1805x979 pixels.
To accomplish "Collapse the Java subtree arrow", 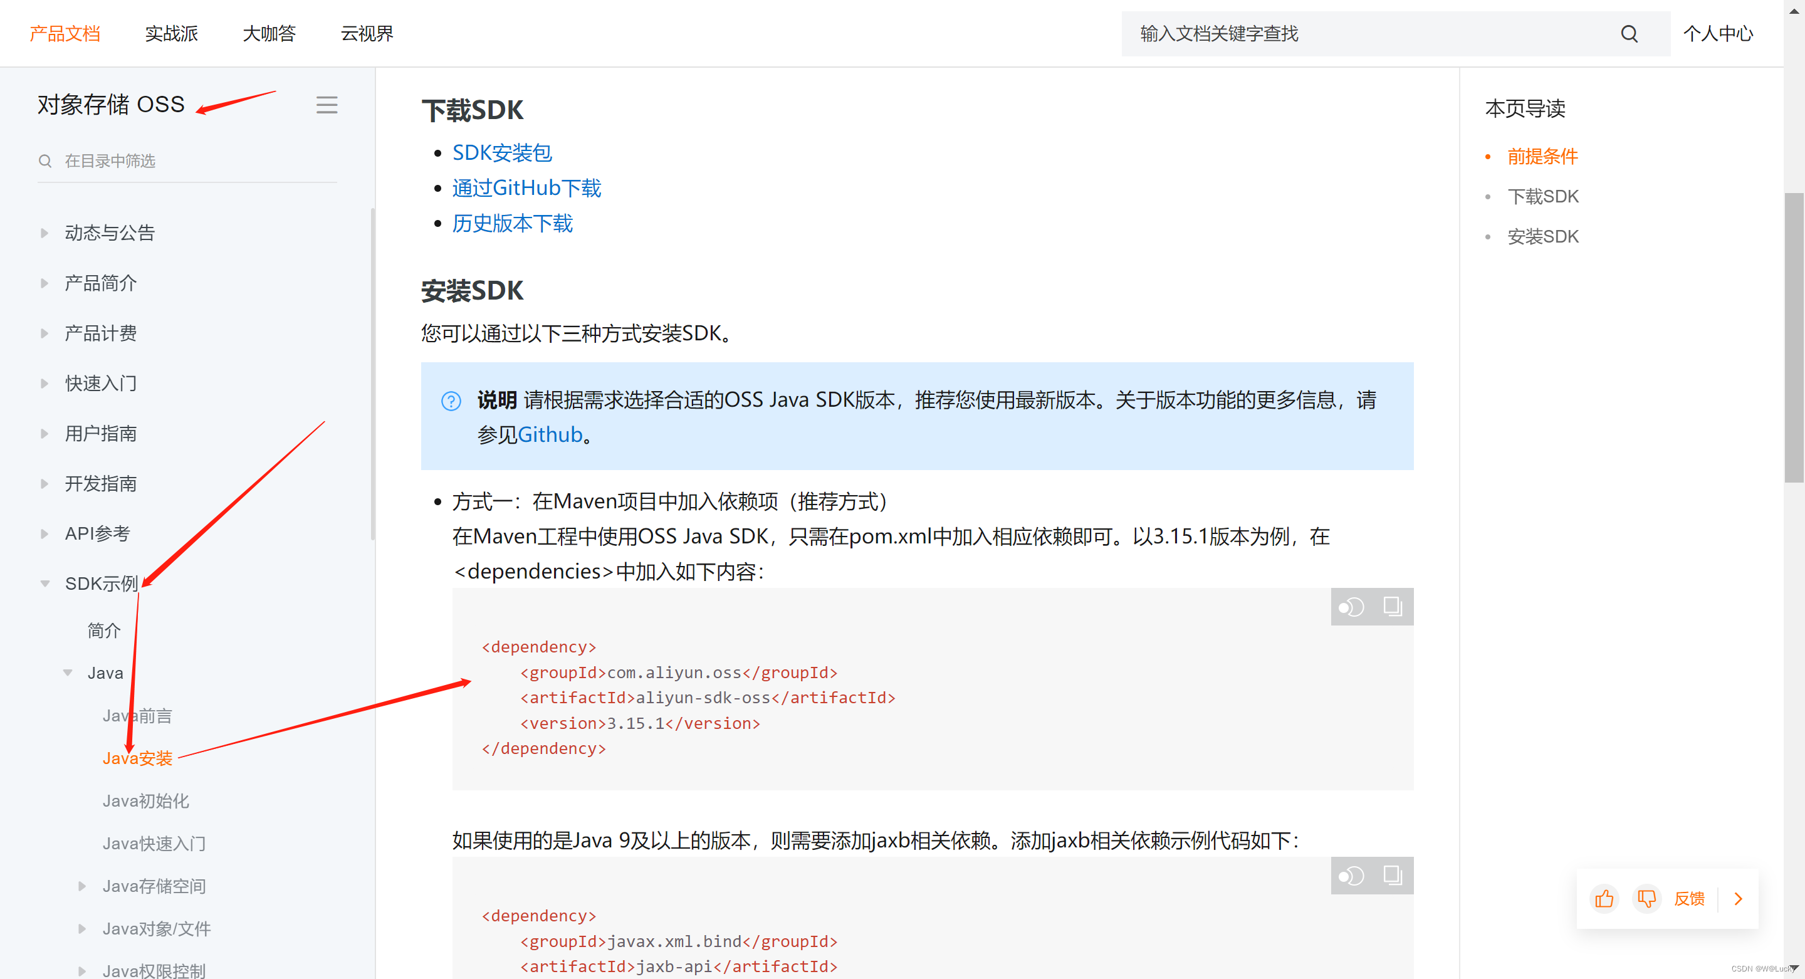I will pos(68,673).
